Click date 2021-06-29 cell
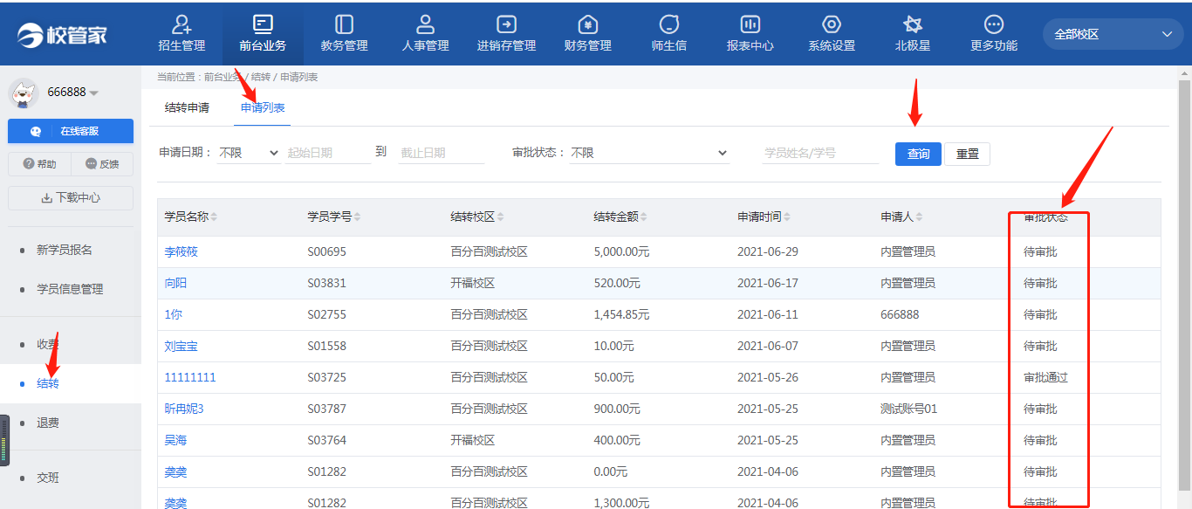 pyautogui.click(x=768, y=251)
